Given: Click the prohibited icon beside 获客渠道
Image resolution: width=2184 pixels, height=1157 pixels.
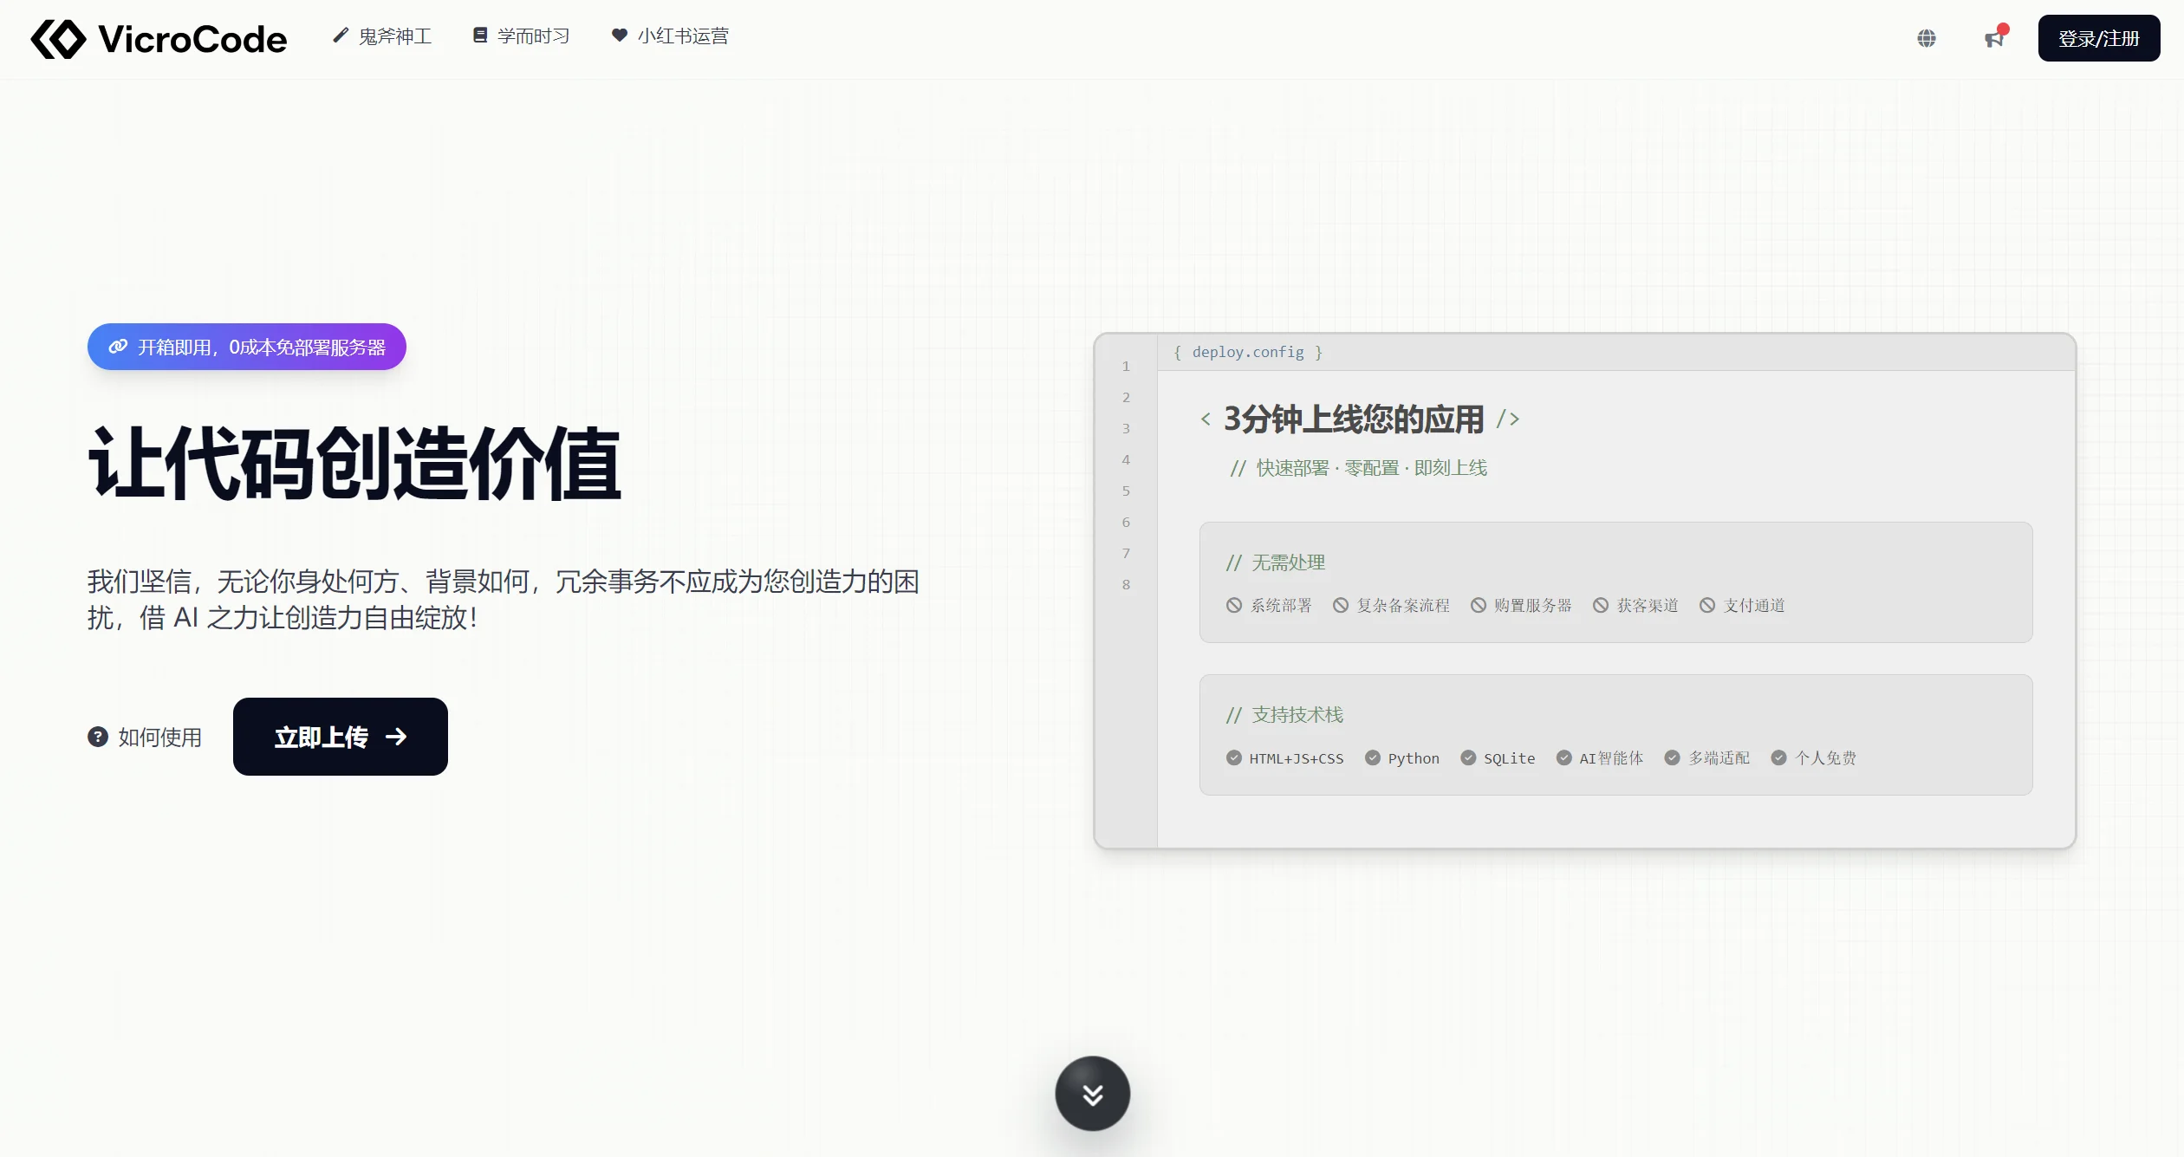Looking at the screenshot, I should [x=1601, y=605].
